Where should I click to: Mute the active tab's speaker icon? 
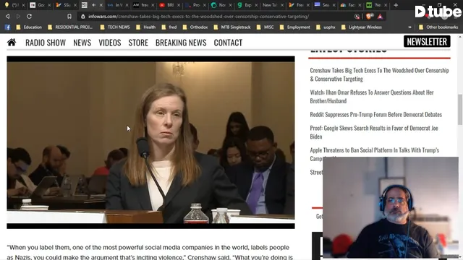(x=94, y=5)
